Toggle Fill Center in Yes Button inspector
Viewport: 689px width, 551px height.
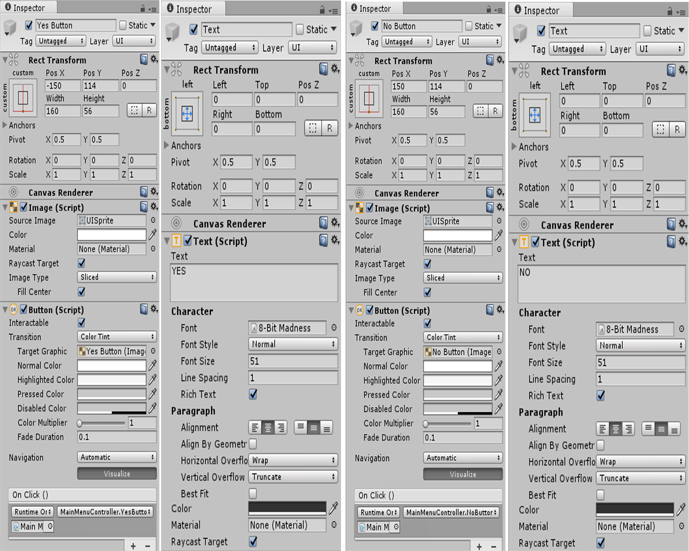81,292
